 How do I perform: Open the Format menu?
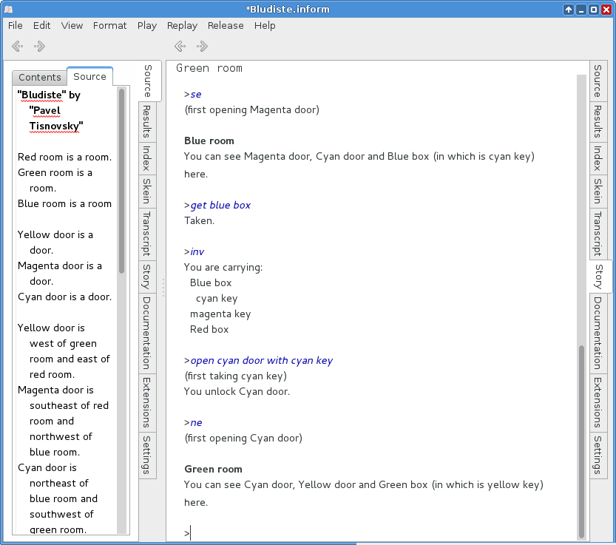point(109,25)
